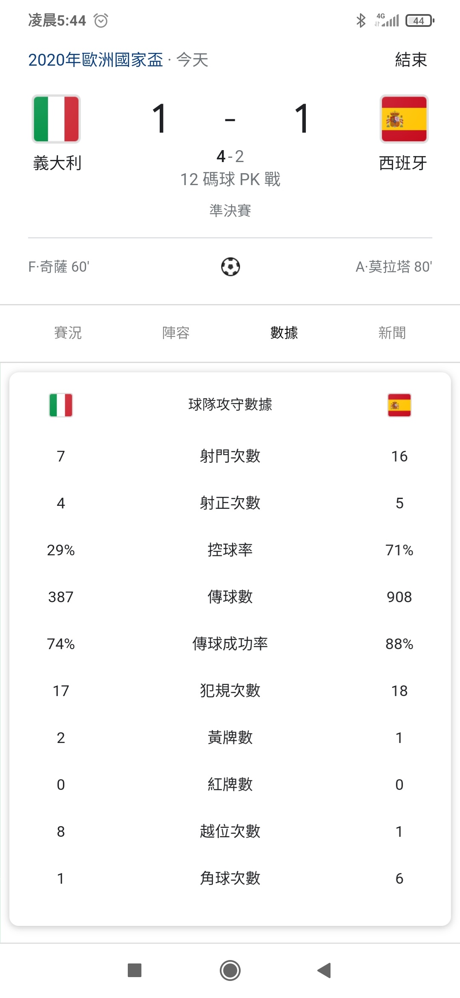Tap the soccer ball goal icon
The width and height of the screenshot is (460, 998).
[x=230, y=267]
